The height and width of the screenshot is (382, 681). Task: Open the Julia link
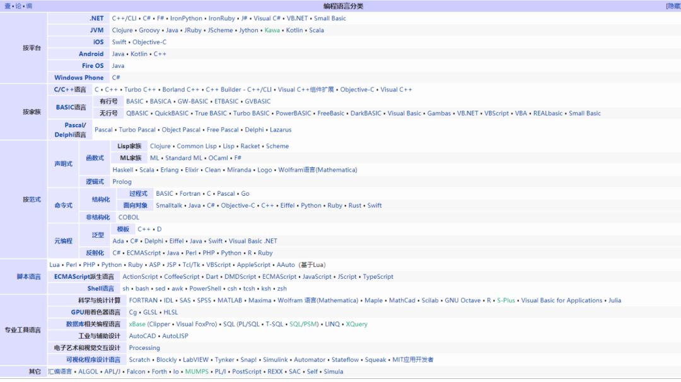pos(615,300)
